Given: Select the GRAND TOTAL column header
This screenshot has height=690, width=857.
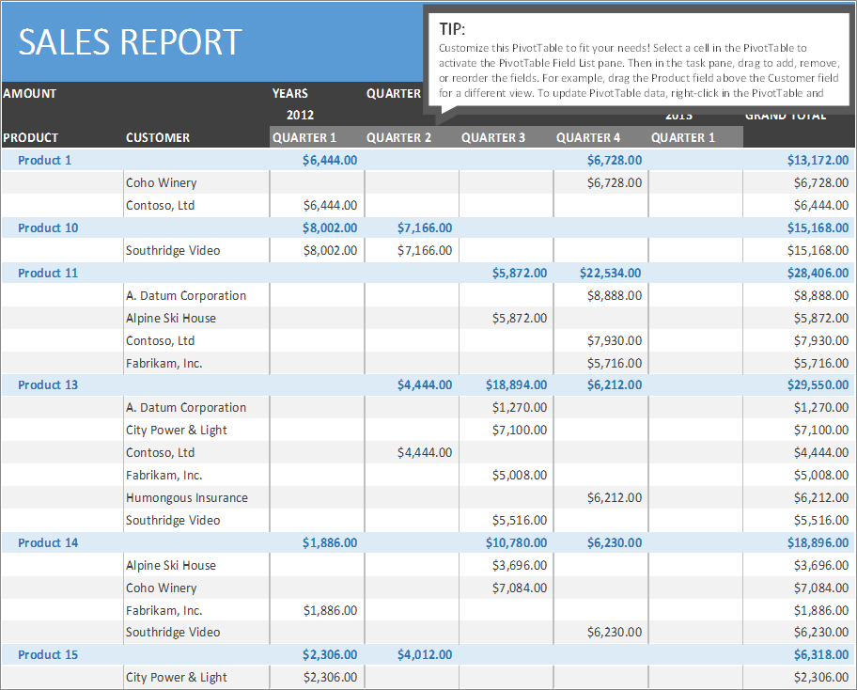Looking at the screenshot, I should click(x=786, y=115).
